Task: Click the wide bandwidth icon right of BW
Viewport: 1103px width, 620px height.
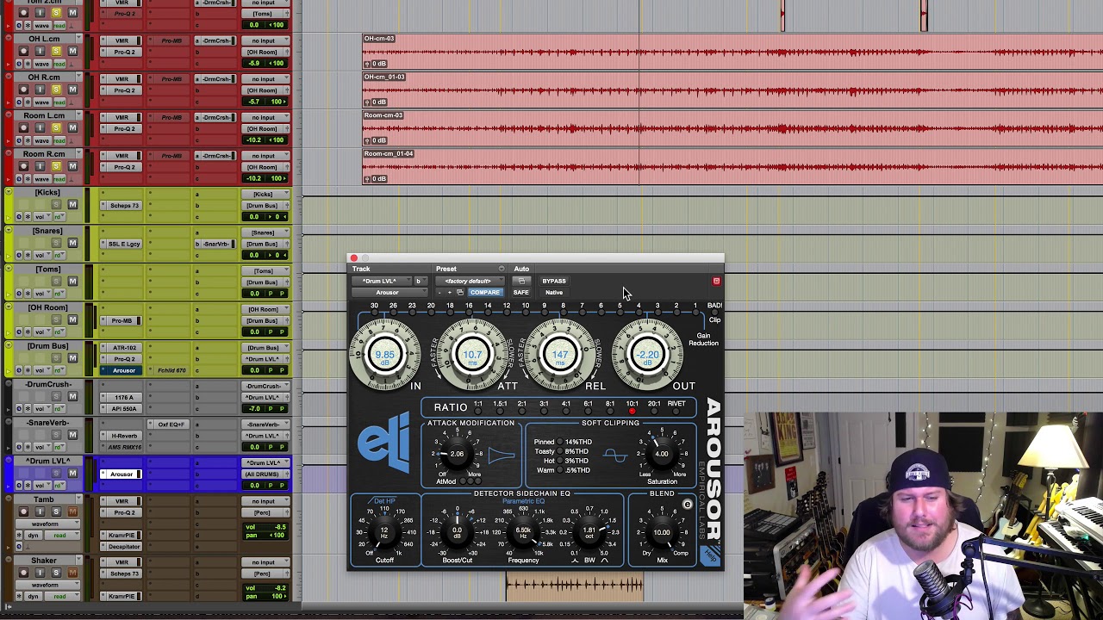Action: (604, 561)
